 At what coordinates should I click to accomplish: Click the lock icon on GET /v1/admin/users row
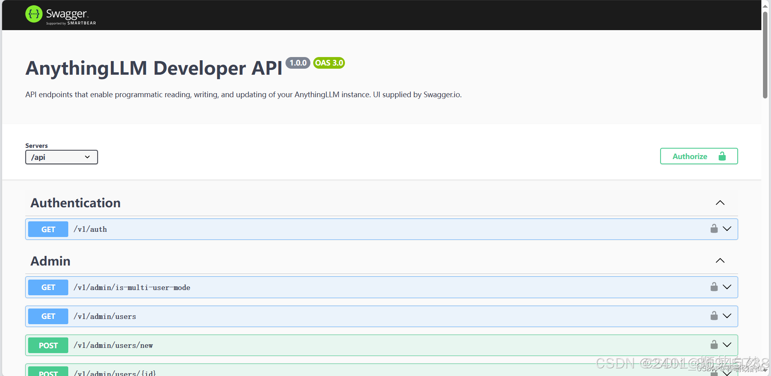[714, 316]
